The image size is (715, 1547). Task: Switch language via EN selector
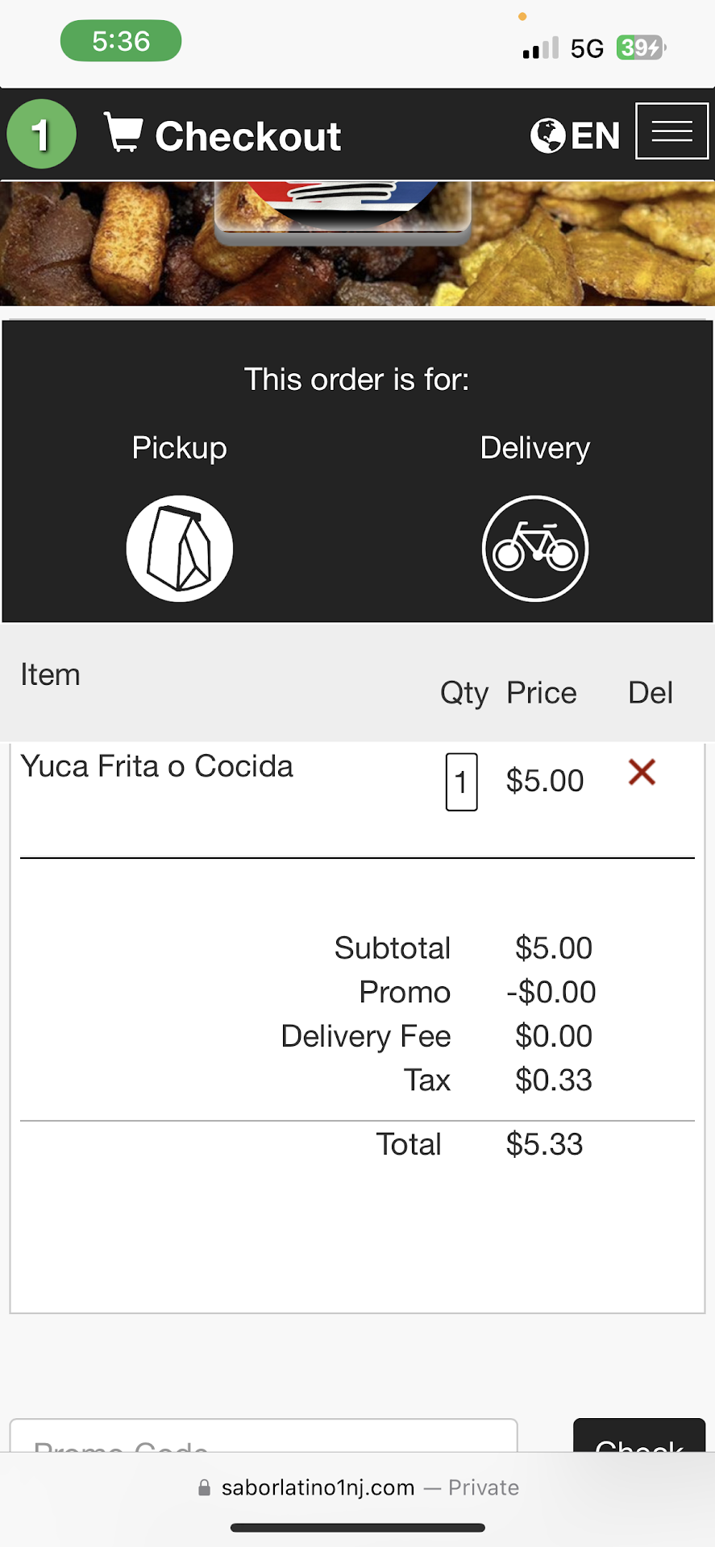[x=595, y=135]
